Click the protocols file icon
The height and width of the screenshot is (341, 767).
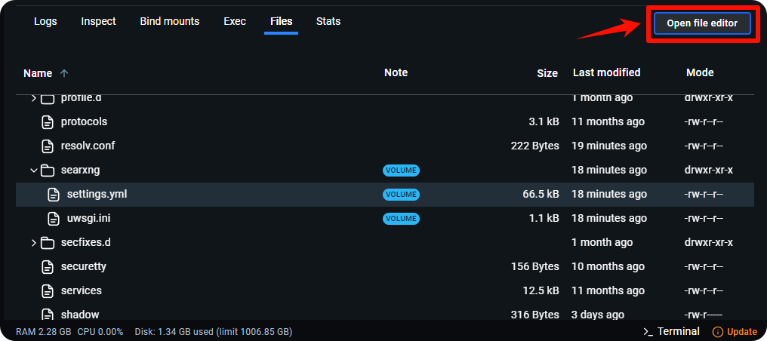point(48,121)
